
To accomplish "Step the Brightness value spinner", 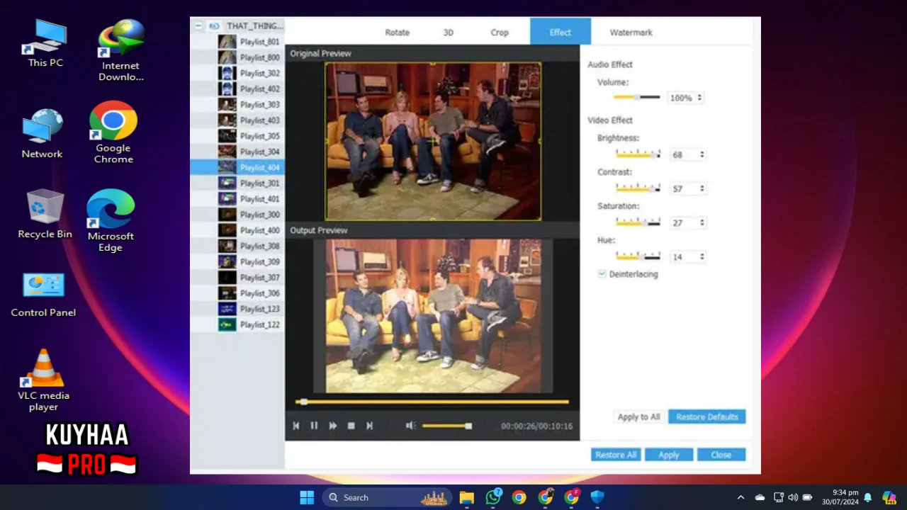I will click(x=702, y=154).
